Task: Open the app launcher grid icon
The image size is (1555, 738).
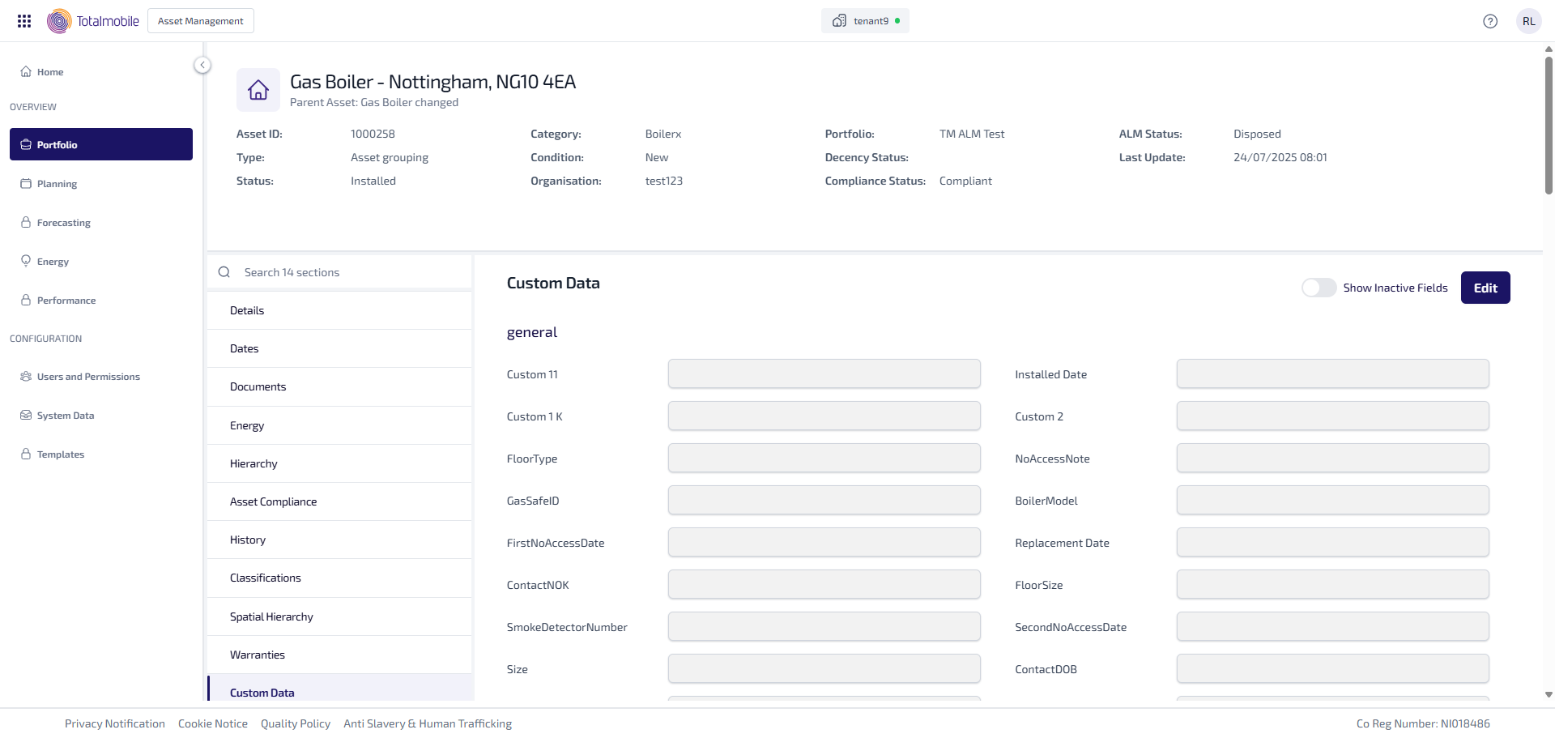Action: point(24,21)
